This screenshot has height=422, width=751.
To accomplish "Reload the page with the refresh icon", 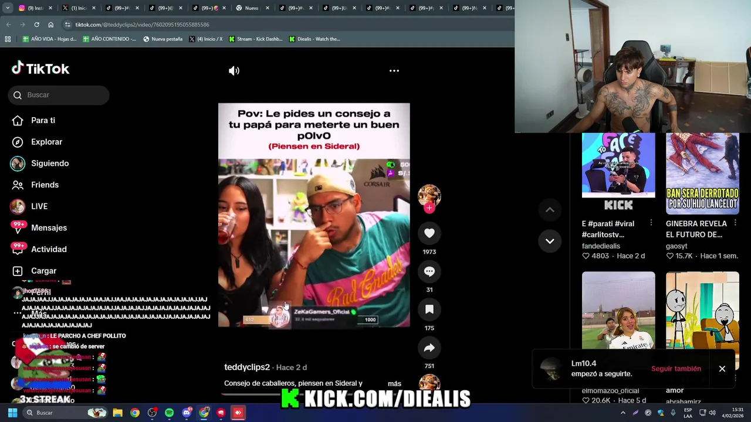I will (x=36, y=25).
